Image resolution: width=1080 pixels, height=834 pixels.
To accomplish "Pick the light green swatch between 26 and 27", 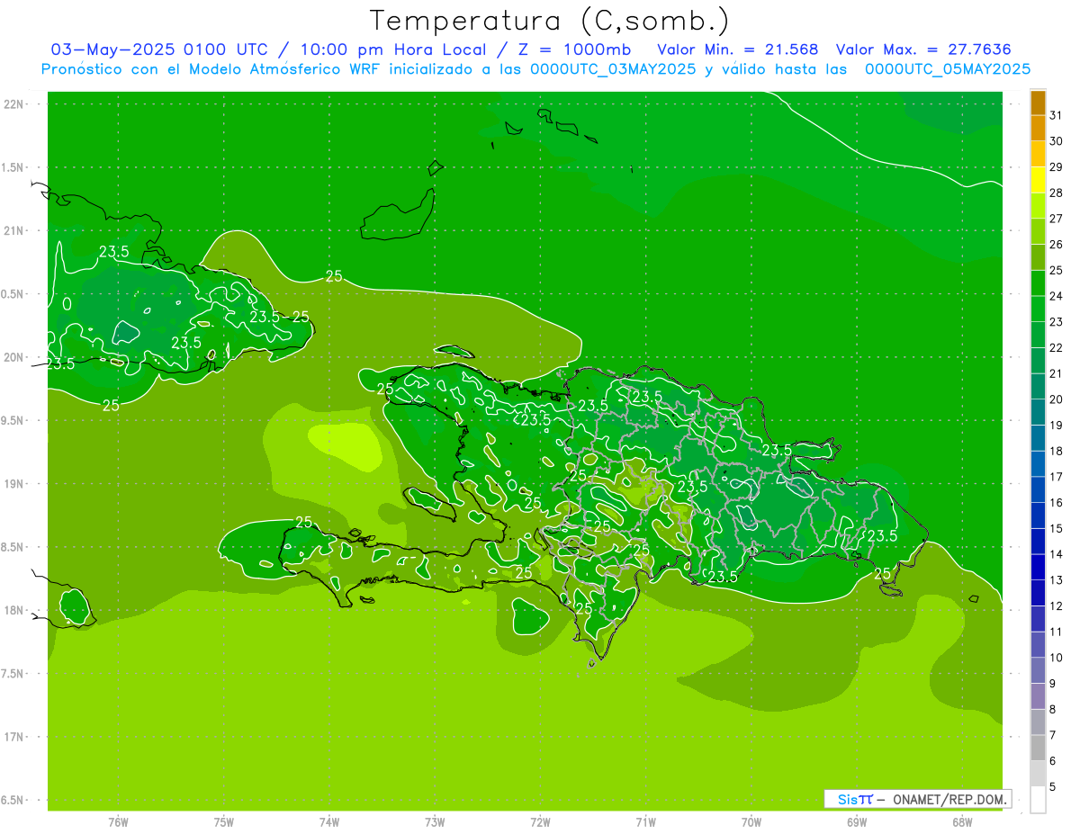I will (1038, 231).
